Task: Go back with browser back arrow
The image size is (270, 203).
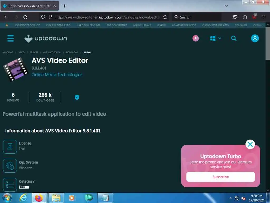Action: click(x=6, y=17)
